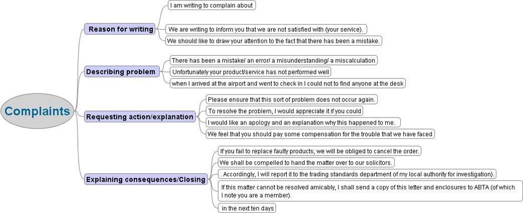Click the 'apology and an explanation' node
Screen dimensions: 523x213
coord(303,123)
